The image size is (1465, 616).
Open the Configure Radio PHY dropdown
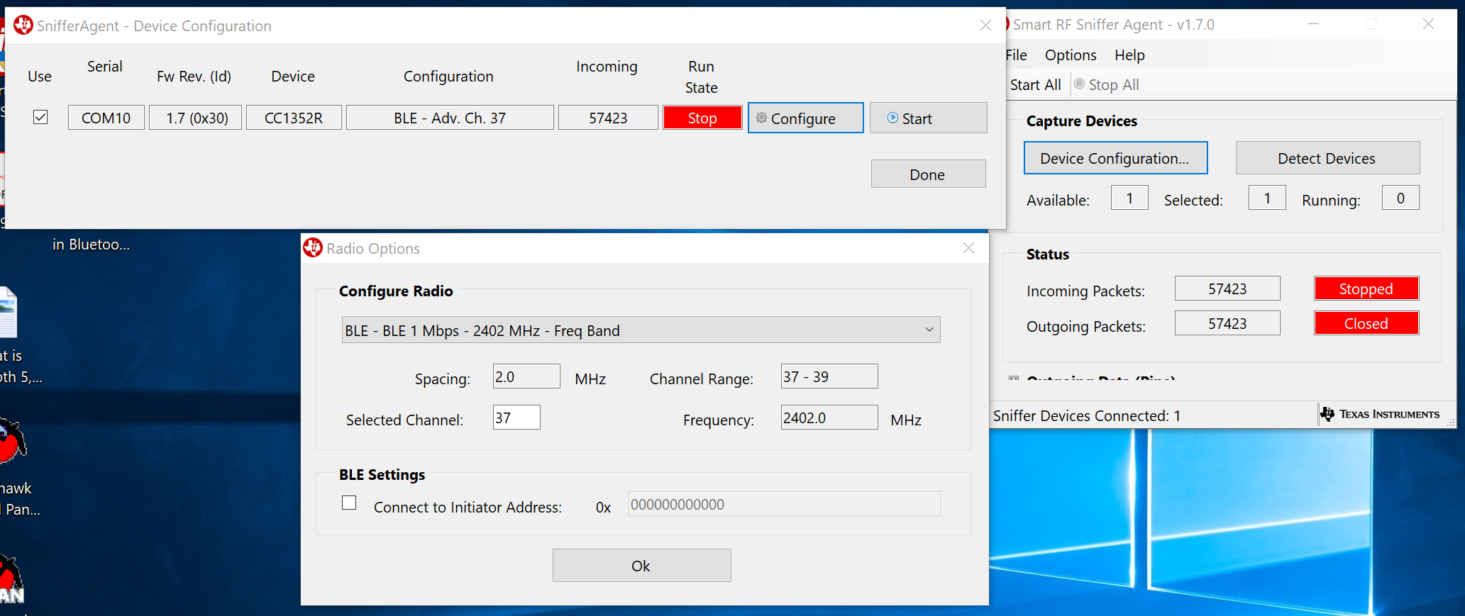pyautogui.click(x=641, y=330)
